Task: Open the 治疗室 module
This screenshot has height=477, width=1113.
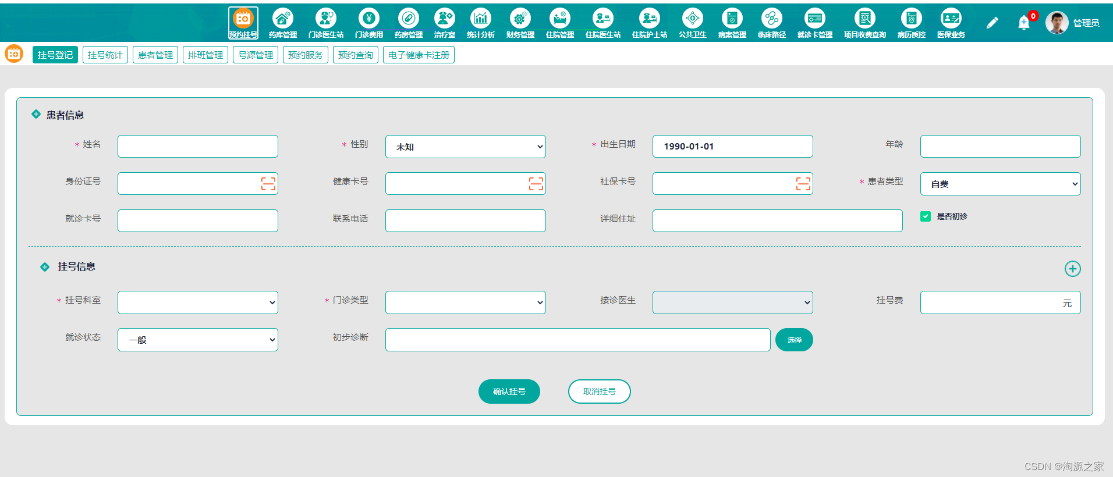Action: click(x=445, y=23)
